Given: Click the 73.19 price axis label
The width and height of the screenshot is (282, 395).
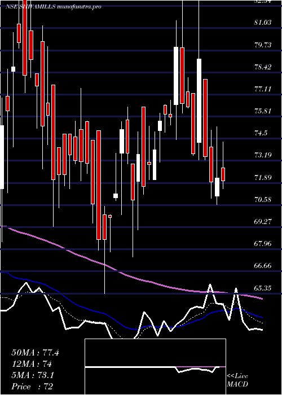Looking at the screenshot, I should [x=263, y=155].
